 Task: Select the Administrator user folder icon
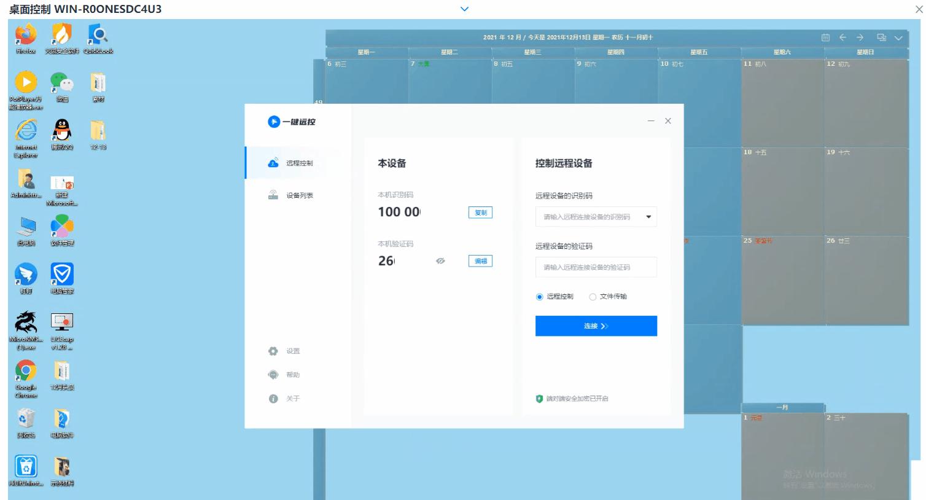26,183
